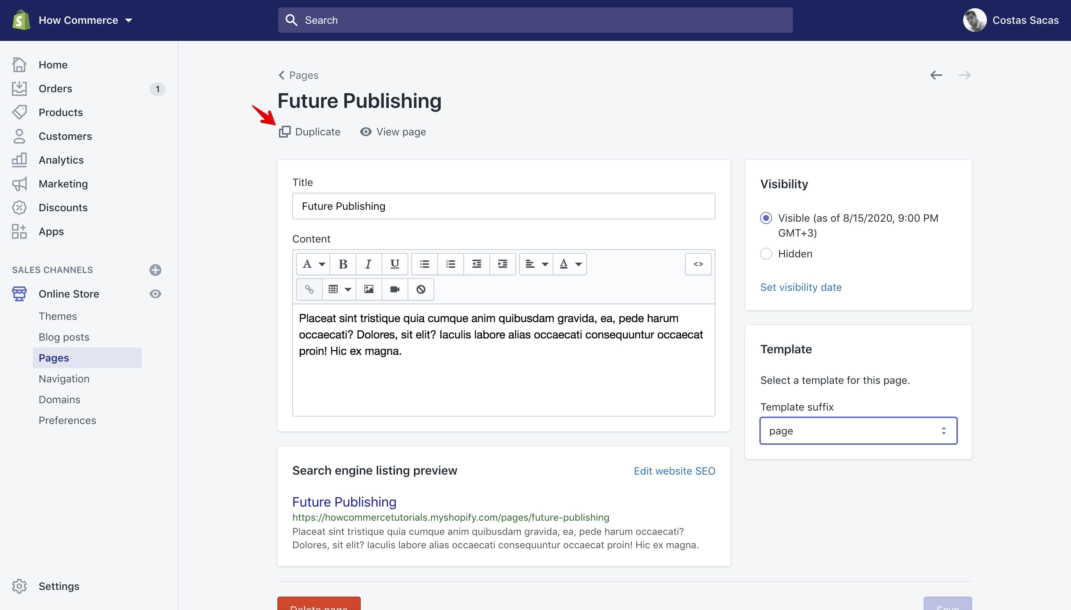Screen dimensions: 1071x610
Task: Open Blog posts under Online Store
Action: (64, 337)
